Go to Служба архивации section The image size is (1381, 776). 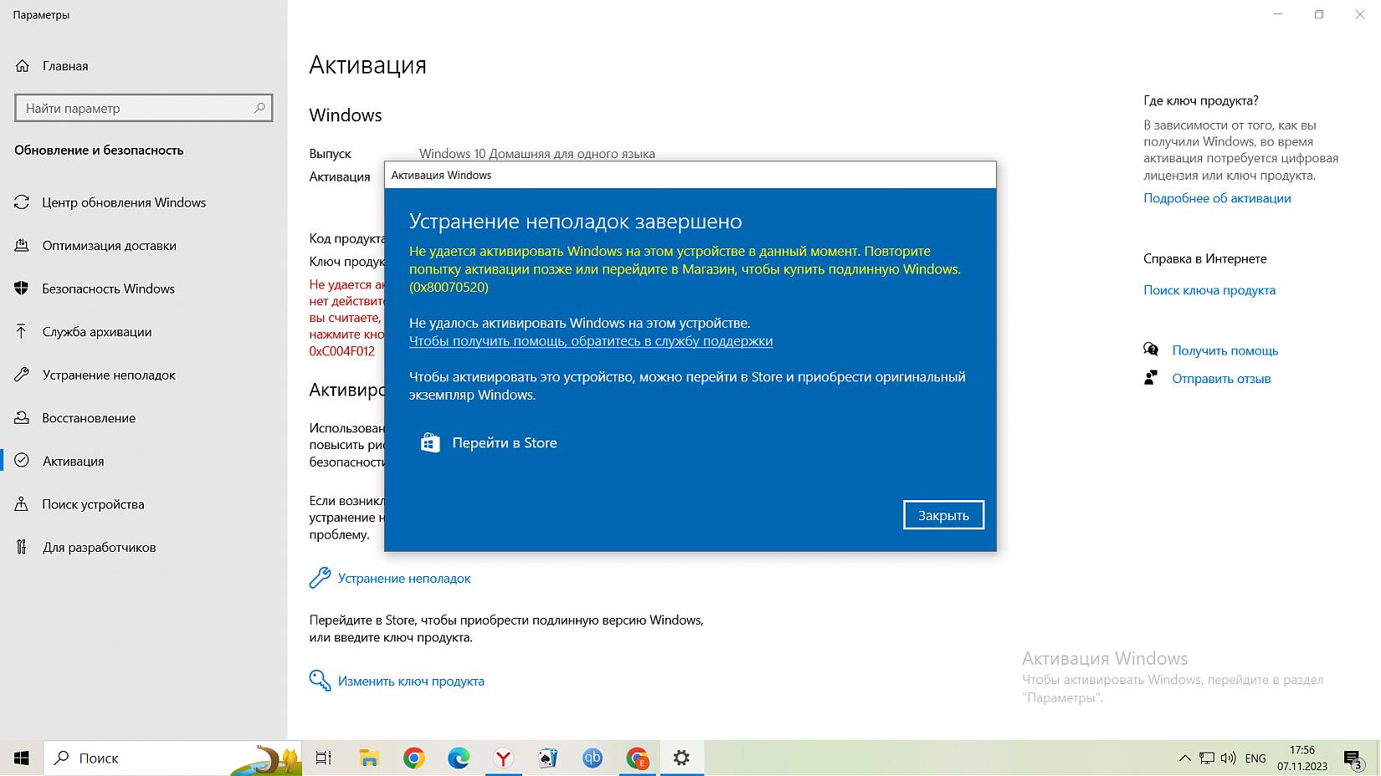96,332
